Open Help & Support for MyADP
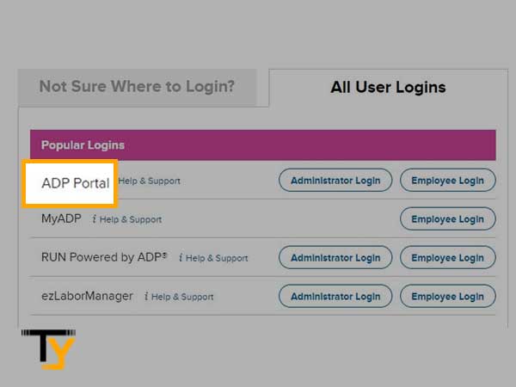Viewport: 516px width, 387px height. (x=131, y=219)
